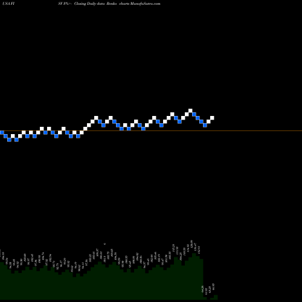Click the orange horizontal price line
Viewport: 302px width, 302px height.
coord(151,131)
